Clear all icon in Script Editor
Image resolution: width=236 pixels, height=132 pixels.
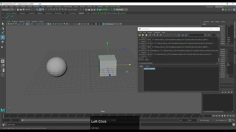click(x=161, y=35)
